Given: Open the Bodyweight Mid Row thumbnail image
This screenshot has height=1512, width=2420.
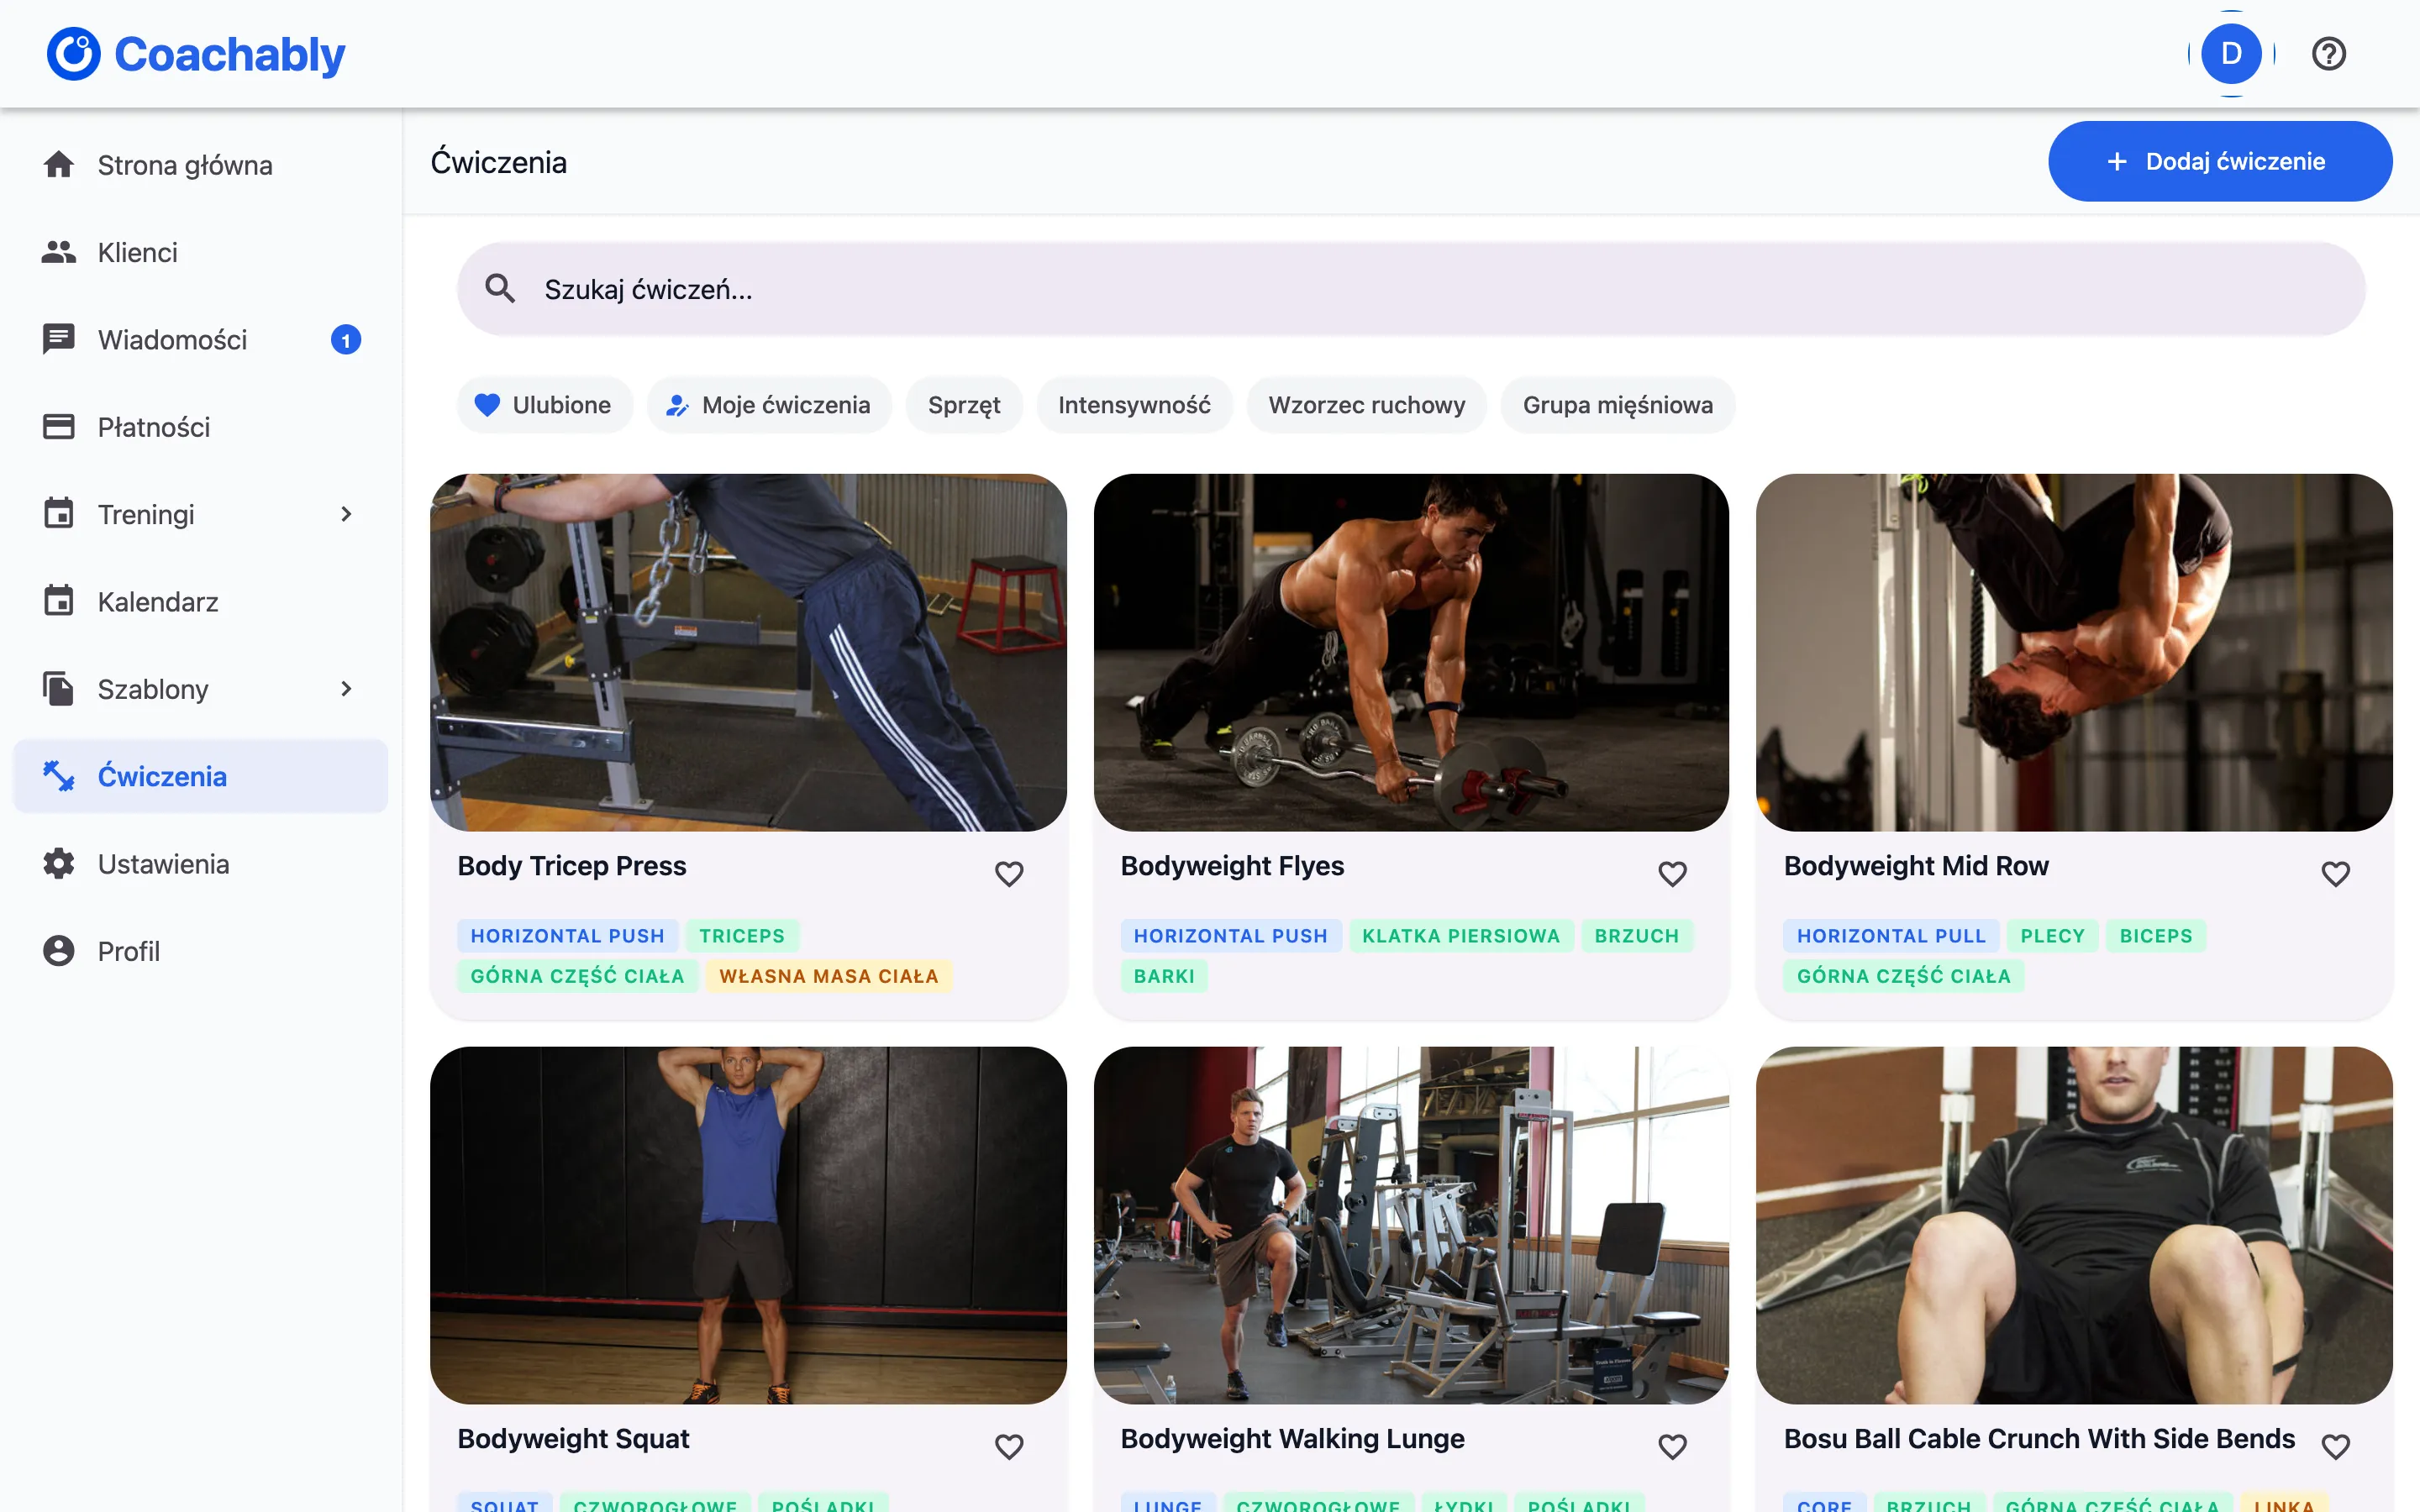Looking at the screenshot, I should point(2074,652).
